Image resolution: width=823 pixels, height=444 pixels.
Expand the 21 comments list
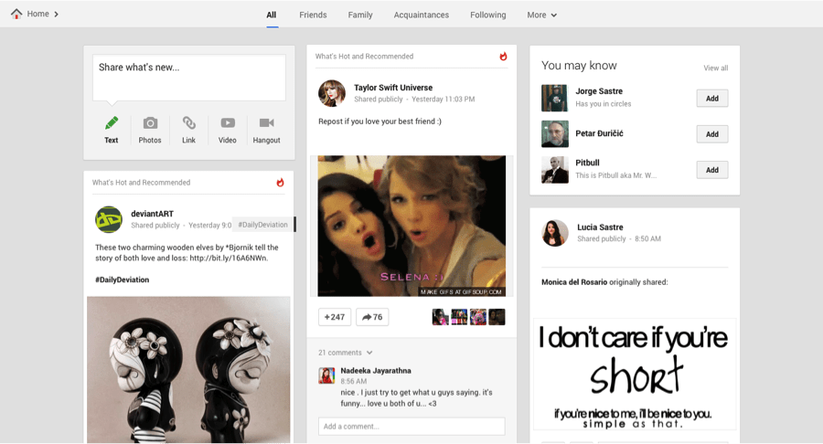click(346, 353)
